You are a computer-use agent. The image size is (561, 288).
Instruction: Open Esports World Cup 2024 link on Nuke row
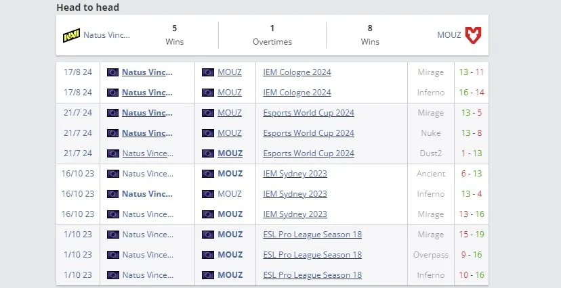click(308, 133)
